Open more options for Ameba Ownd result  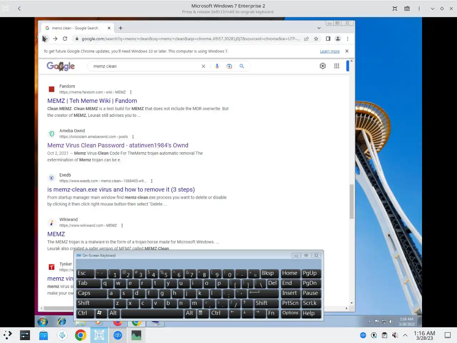pyautogui.click(x=133, y=137)
